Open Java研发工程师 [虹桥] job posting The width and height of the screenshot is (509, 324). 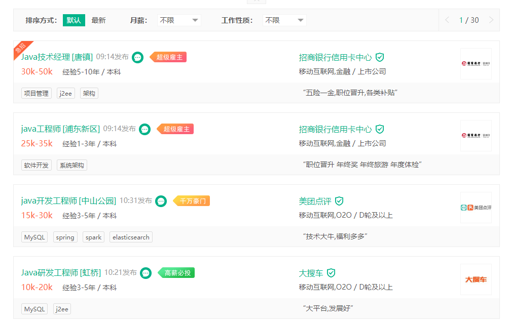(x=61, y=273)
